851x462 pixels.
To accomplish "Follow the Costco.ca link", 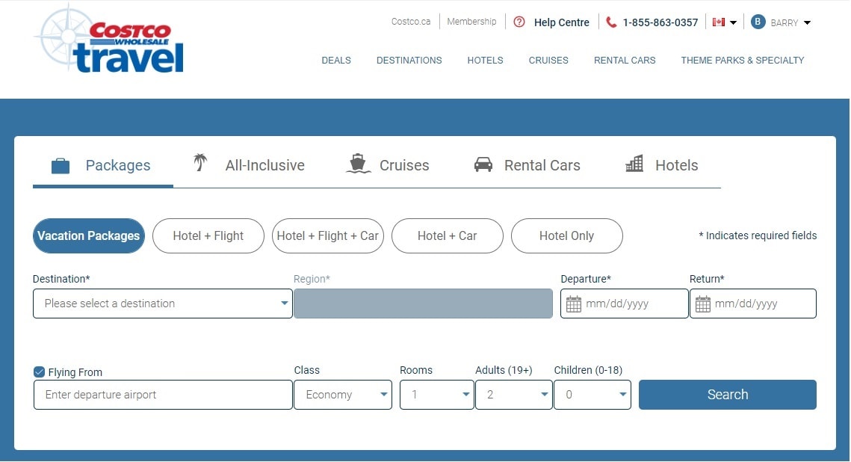I will click(411, 22).
